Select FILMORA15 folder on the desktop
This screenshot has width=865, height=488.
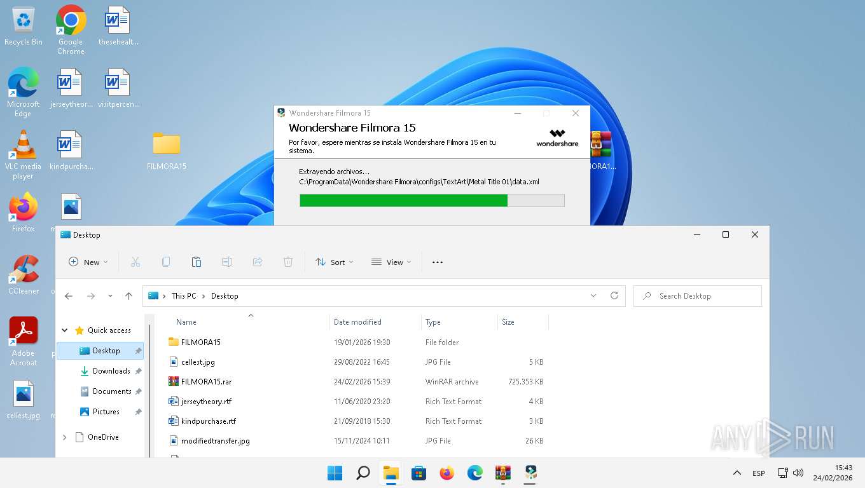[167, 150]
